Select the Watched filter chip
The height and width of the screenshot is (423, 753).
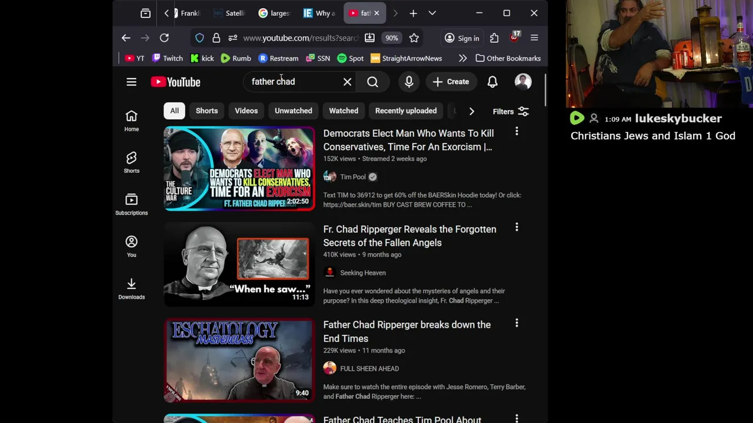(x=344, y=110)
